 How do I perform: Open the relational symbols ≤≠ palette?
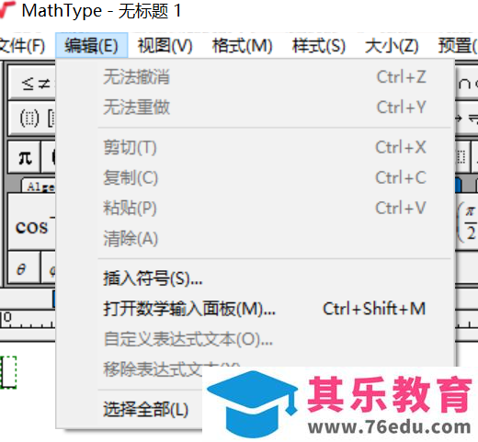click(32, 83)
